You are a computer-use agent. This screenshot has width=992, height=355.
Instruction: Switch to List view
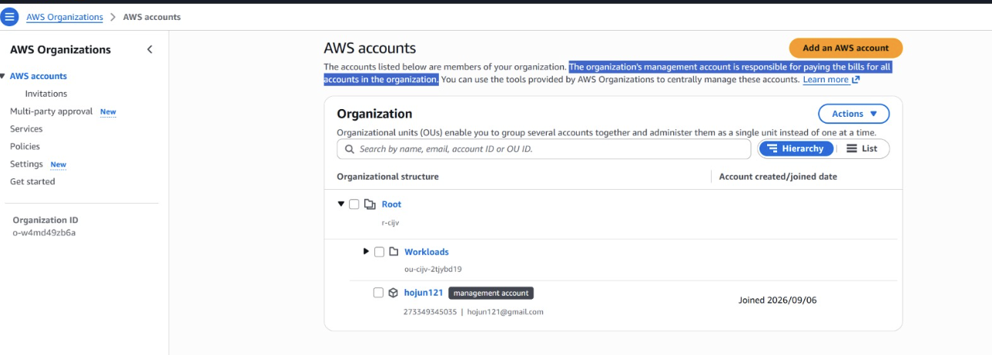[x=862, y=149]
